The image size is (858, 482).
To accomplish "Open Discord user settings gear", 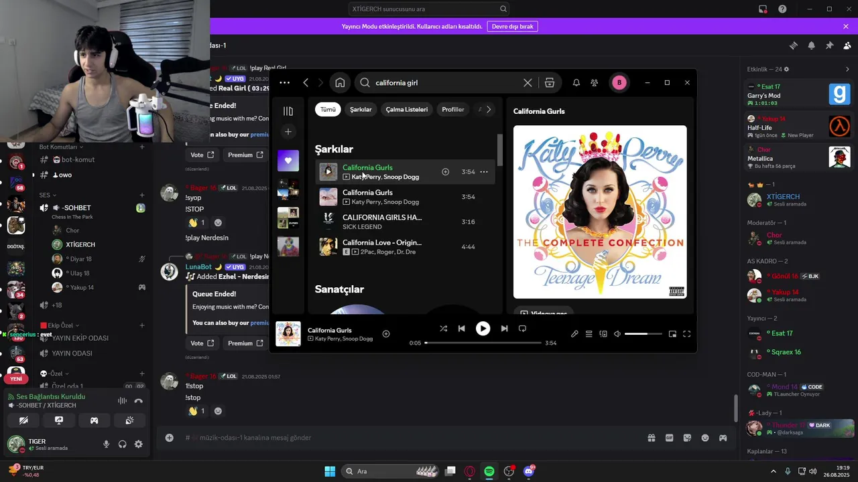I will 138,444.
